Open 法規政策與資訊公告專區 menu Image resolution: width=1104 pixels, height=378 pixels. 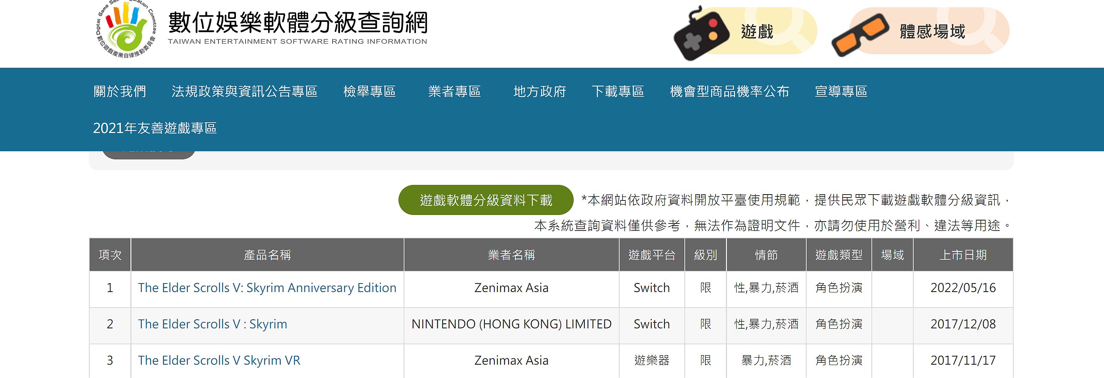244,92
